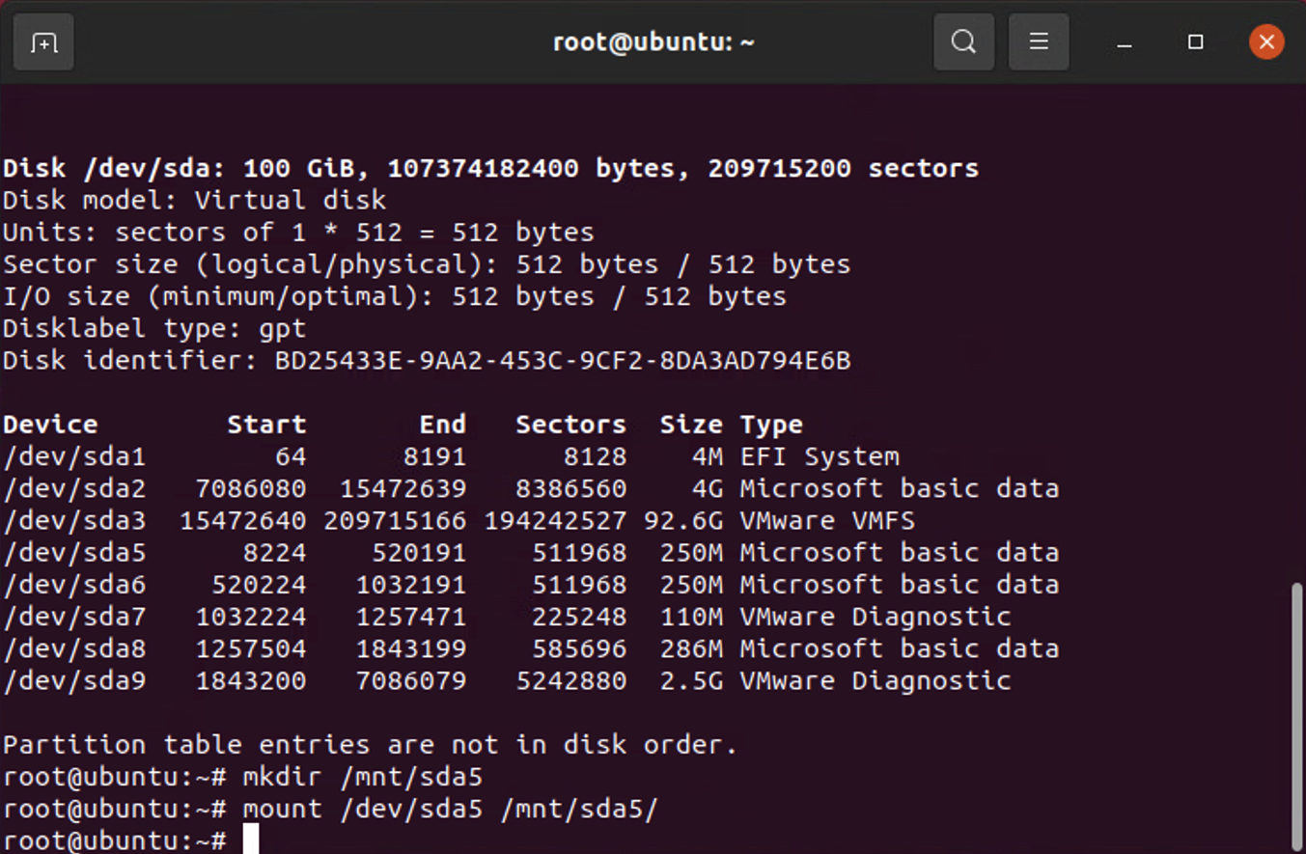
Task: Click /dev/sda6 in the device list
Action: tap(74, 585)
